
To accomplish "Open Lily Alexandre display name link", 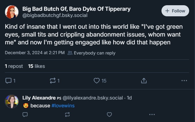I will point(39,98).
